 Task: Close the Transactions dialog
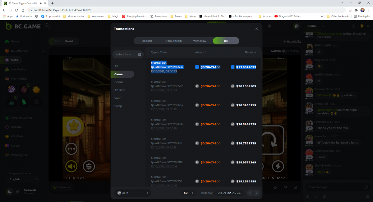pos(256,29)
